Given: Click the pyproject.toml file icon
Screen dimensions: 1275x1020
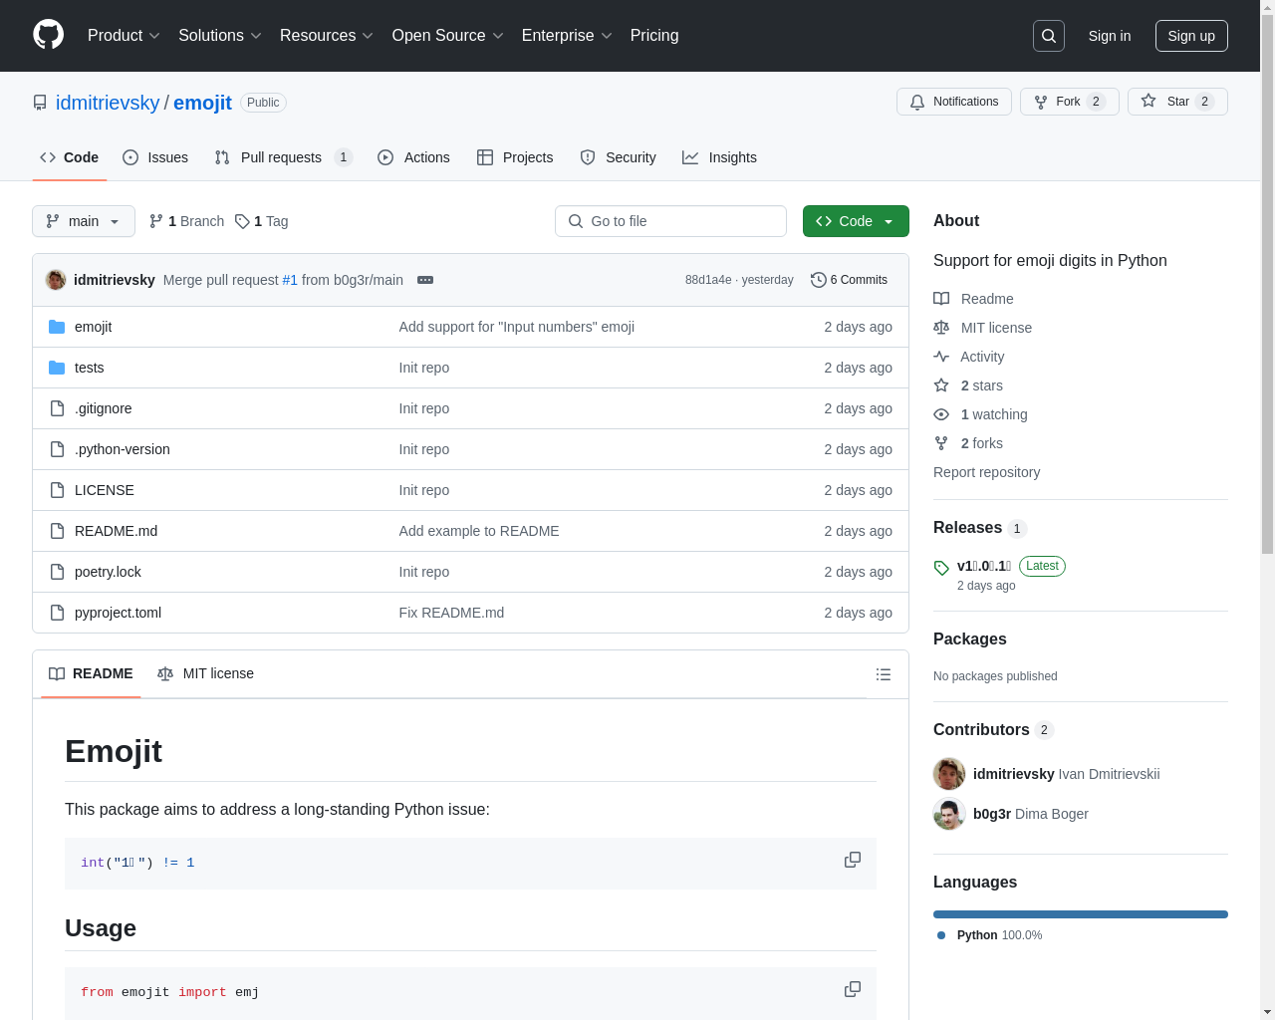Looking at the screenshot, I should 57,613.
